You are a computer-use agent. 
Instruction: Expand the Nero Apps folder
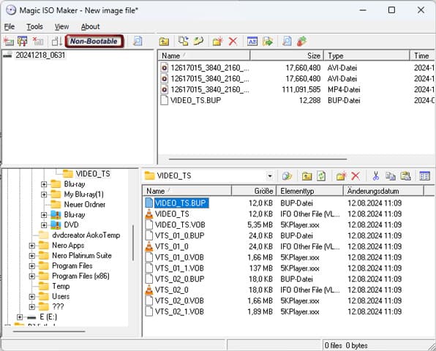pyautogui.click(x=32, y=246)
